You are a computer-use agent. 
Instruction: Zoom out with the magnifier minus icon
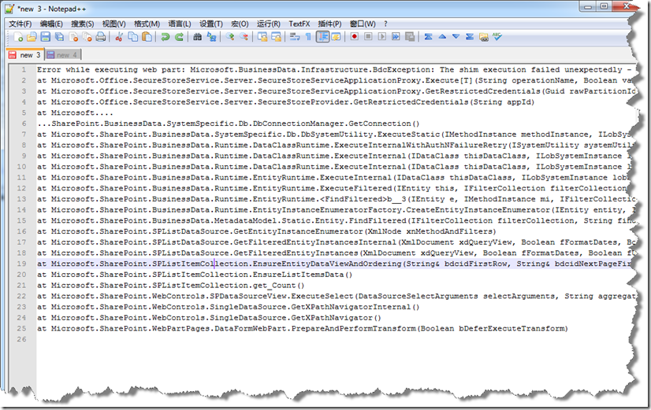[x=244, y=37]
